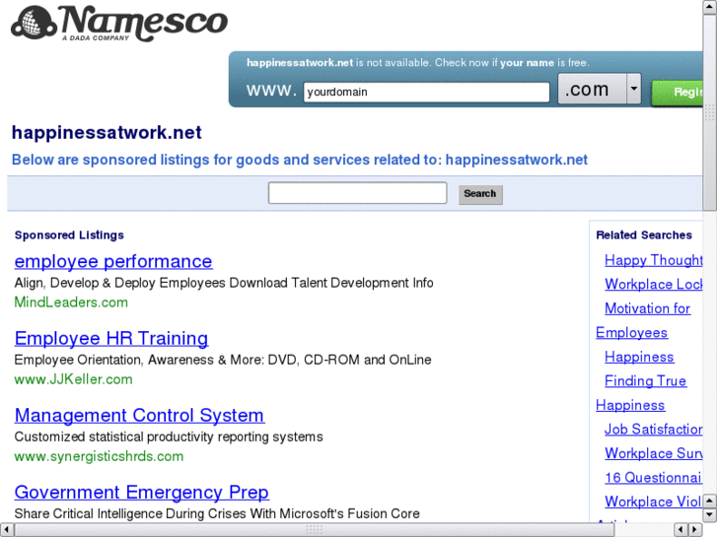Open Workplace Lock related search

coord(654,285)
